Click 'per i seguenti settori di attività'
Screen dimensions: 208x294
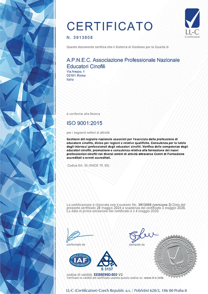point(88,133)
